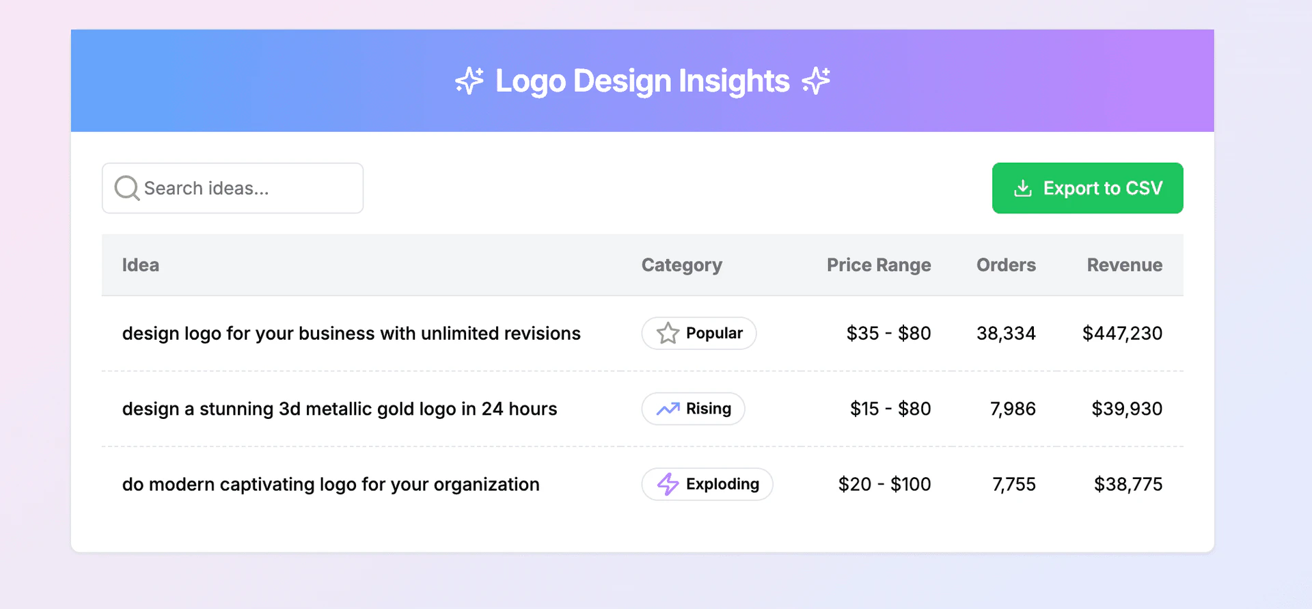
Task: Click the sparkle icon left of title
Action: click(x=469, y=81)
